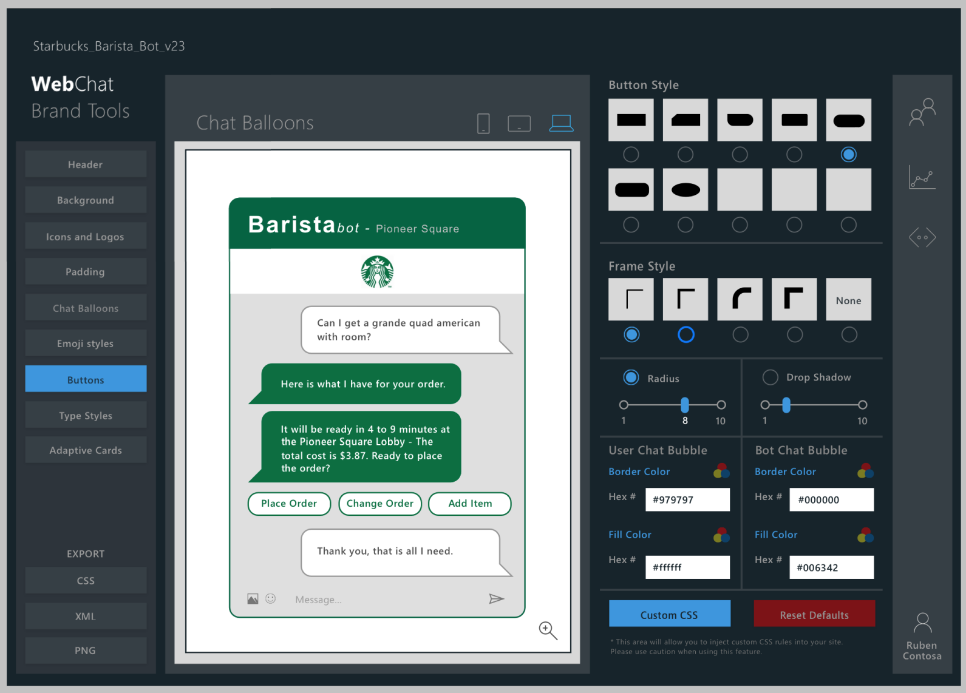Choose the slanted top-left button style thumbnail

click(685, 120)
